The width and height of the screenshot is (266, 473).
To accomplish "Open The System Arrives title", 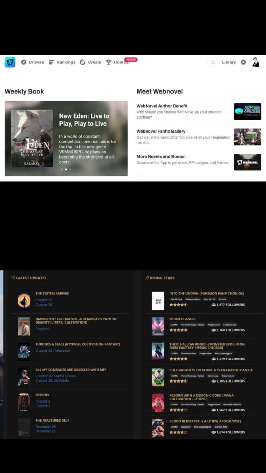I will [52, 293].
